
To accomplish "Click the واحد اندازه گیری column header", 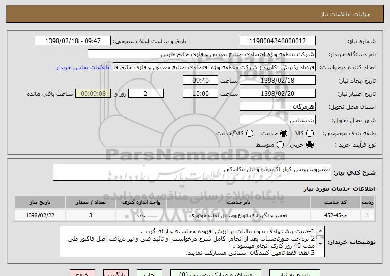I will (141, 203).
